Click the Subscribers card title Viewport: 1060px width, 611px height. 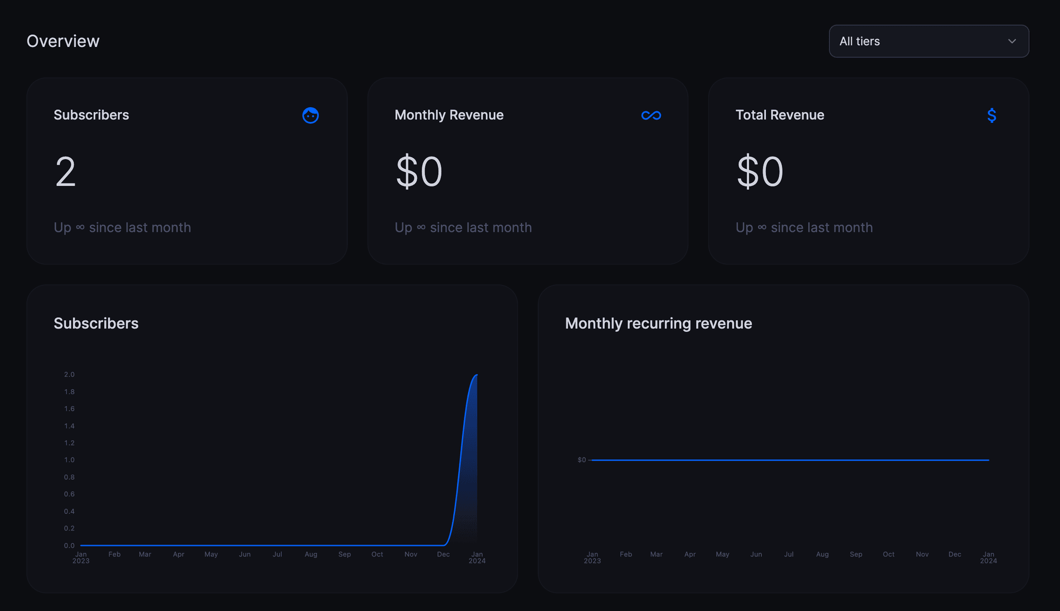[91, 115]
